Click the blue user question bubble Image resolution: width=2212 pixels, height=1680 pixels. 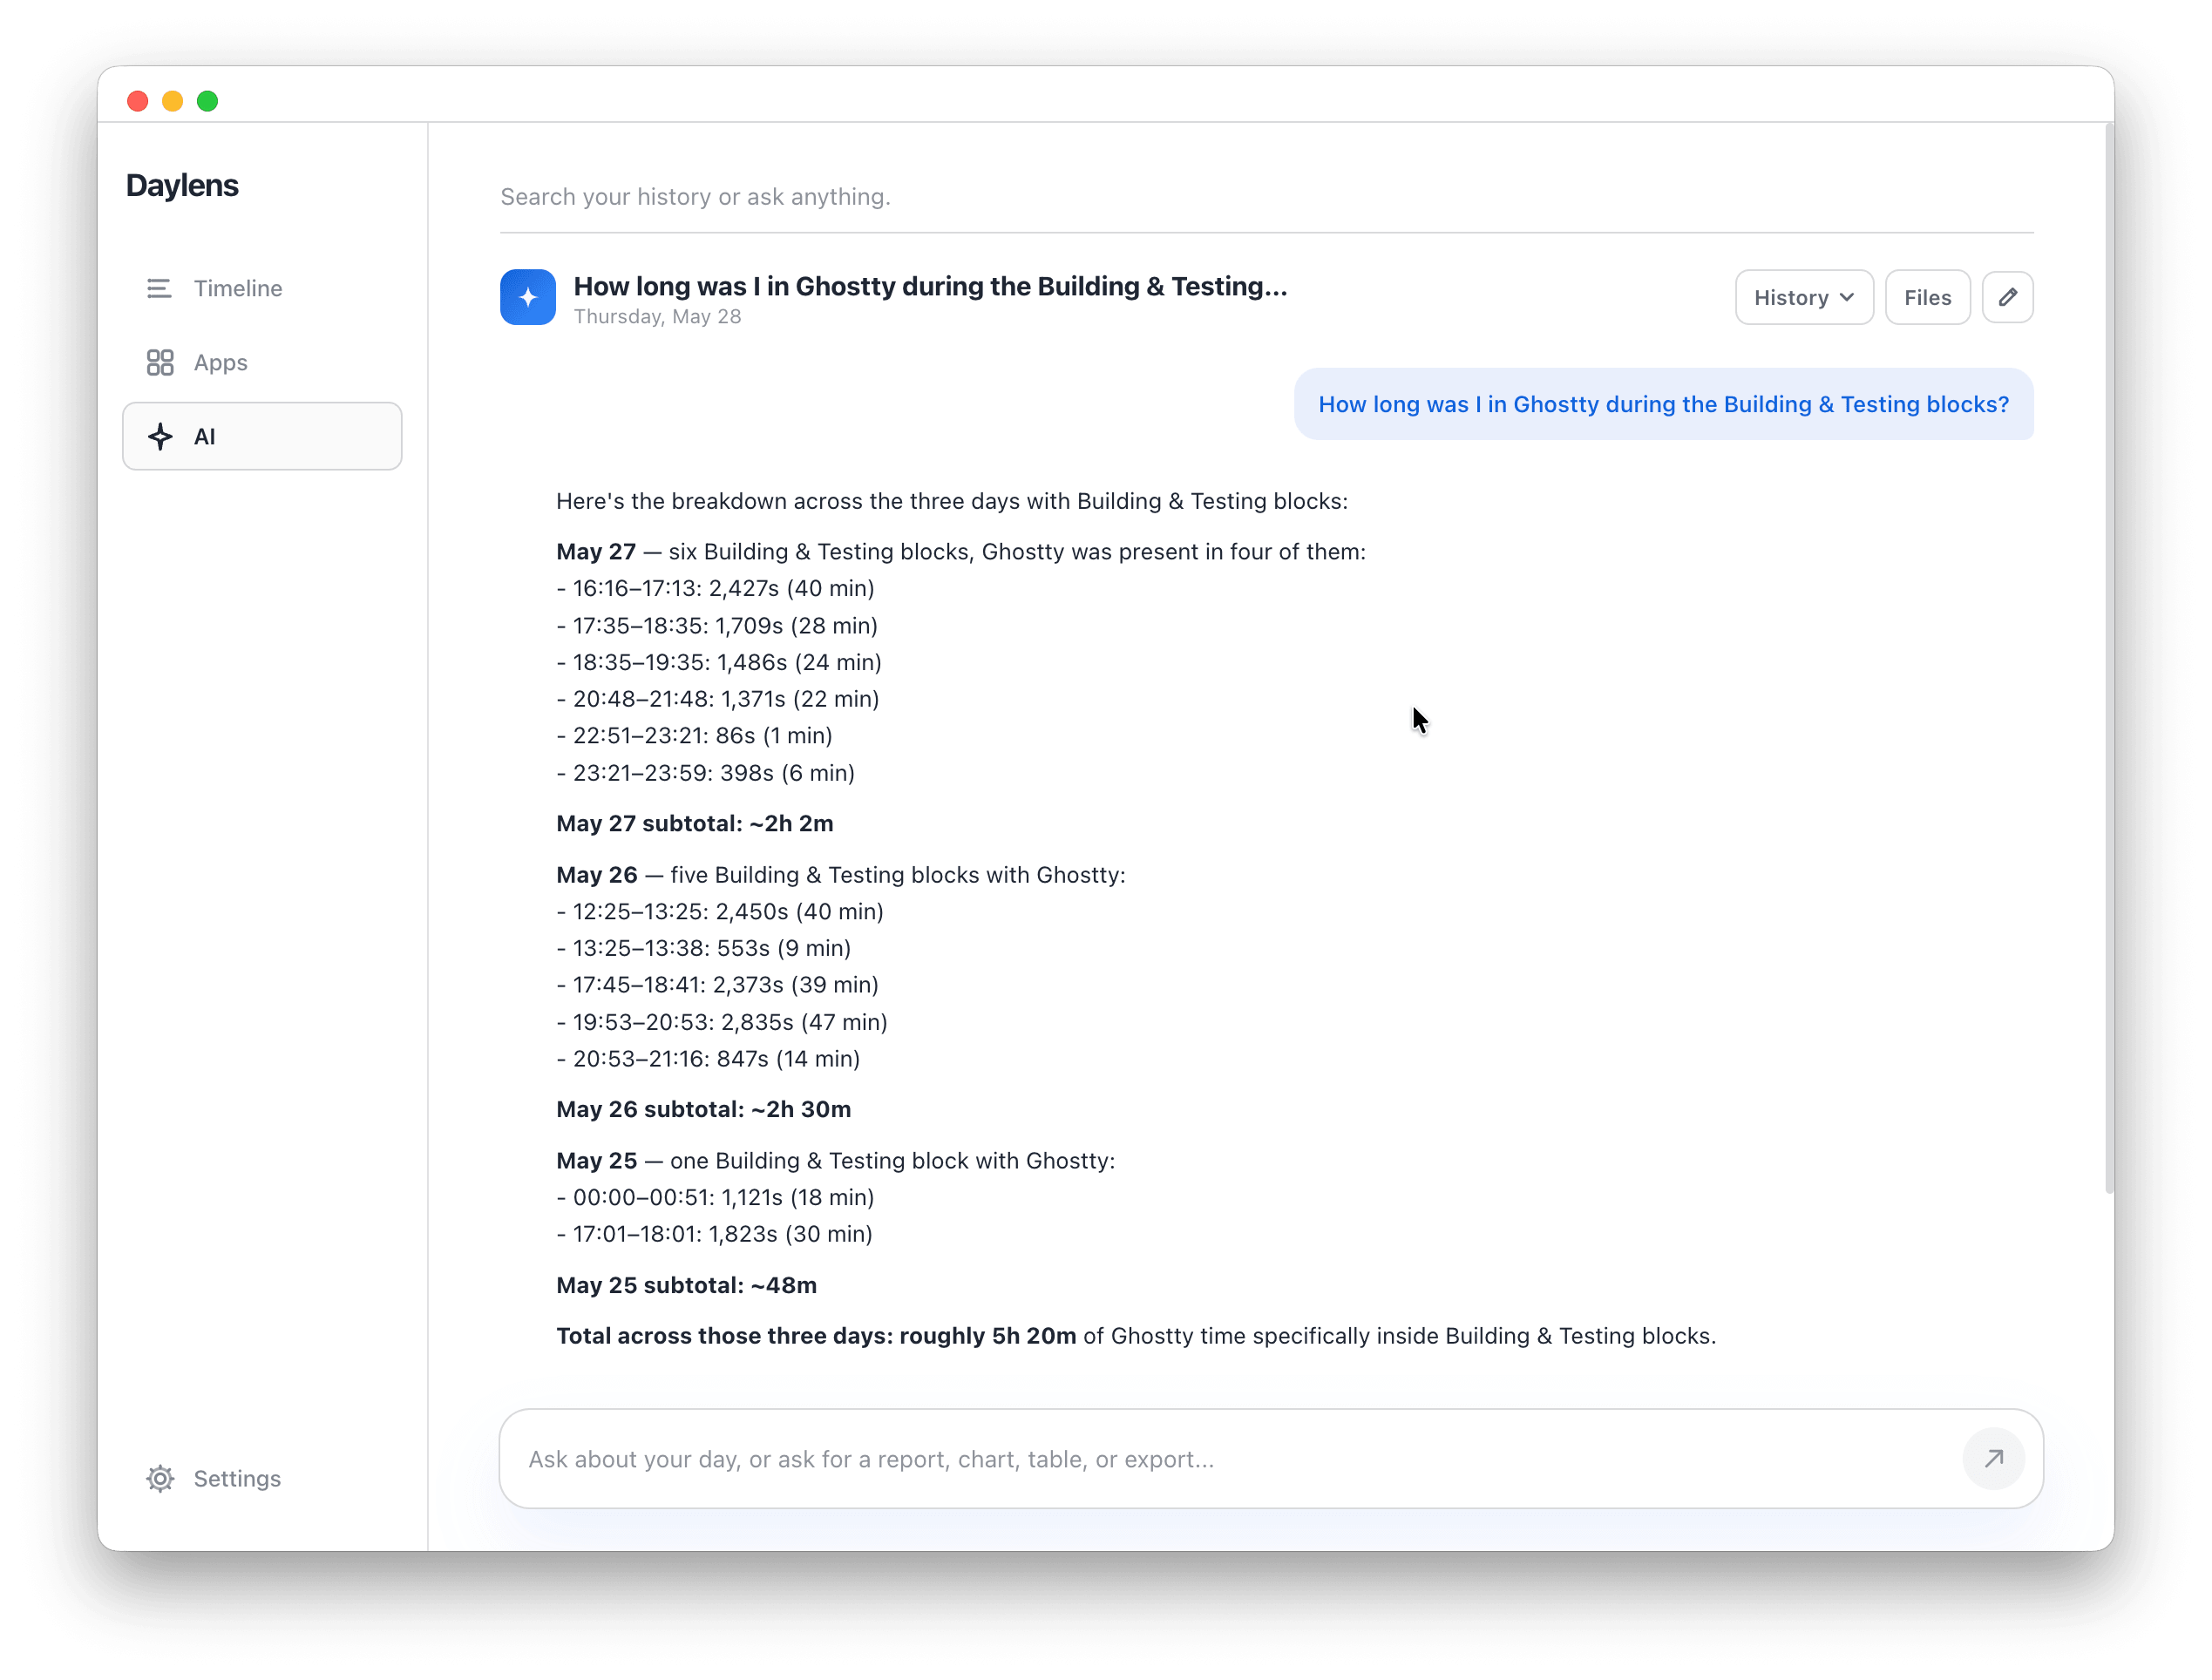point(1663,404)
